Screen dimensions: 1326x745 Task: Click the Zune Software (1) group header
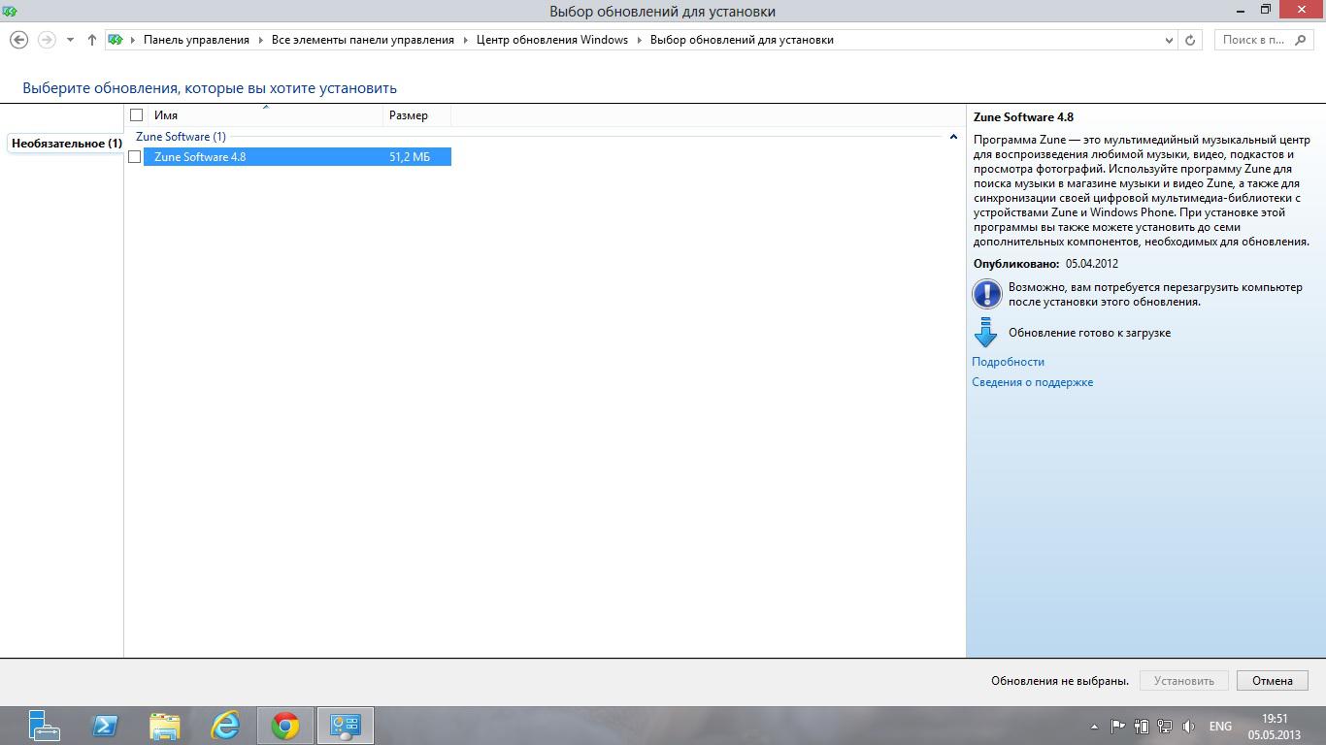tap(181, 137)
